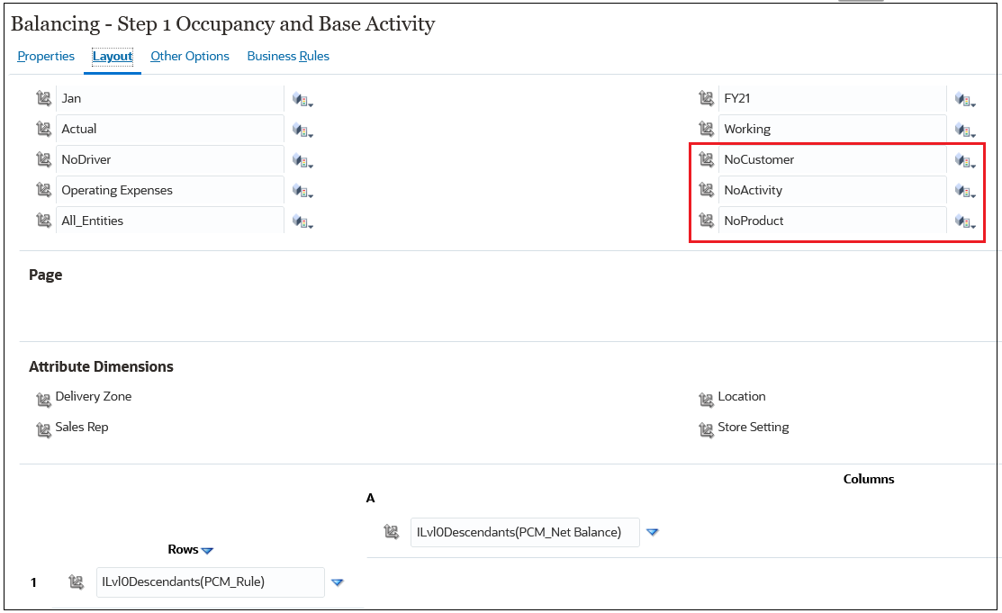Click the NoProduct member field

[x=833, y=221]
